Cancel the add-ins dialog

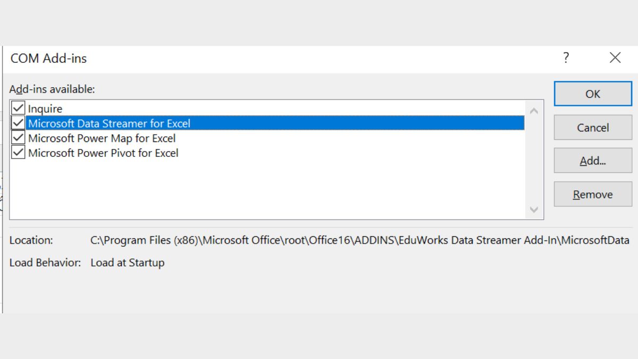pyautogui.click(x=593, y=128)
